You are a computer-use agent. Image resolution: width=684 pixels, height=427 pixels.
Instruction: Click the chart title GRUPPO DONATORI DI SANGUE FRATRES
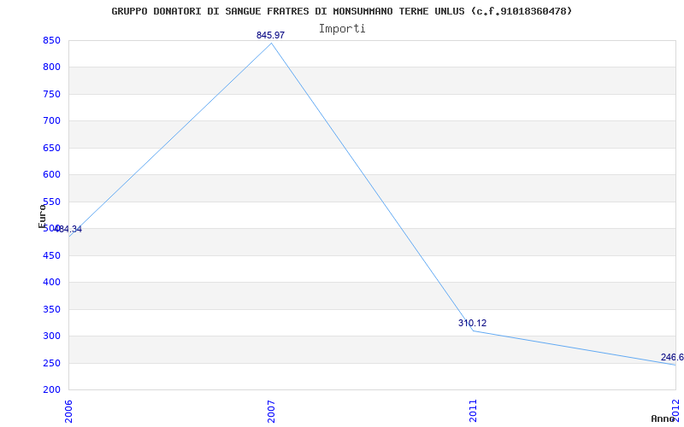pos(341,11)
